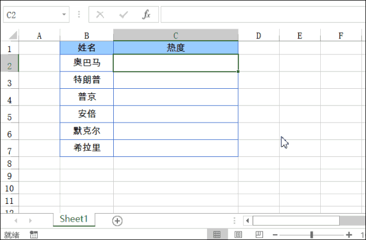This screenshot has height=240, width=366.
Task: Switch to Page Break Preview view
Action: [x=259, y=234]
